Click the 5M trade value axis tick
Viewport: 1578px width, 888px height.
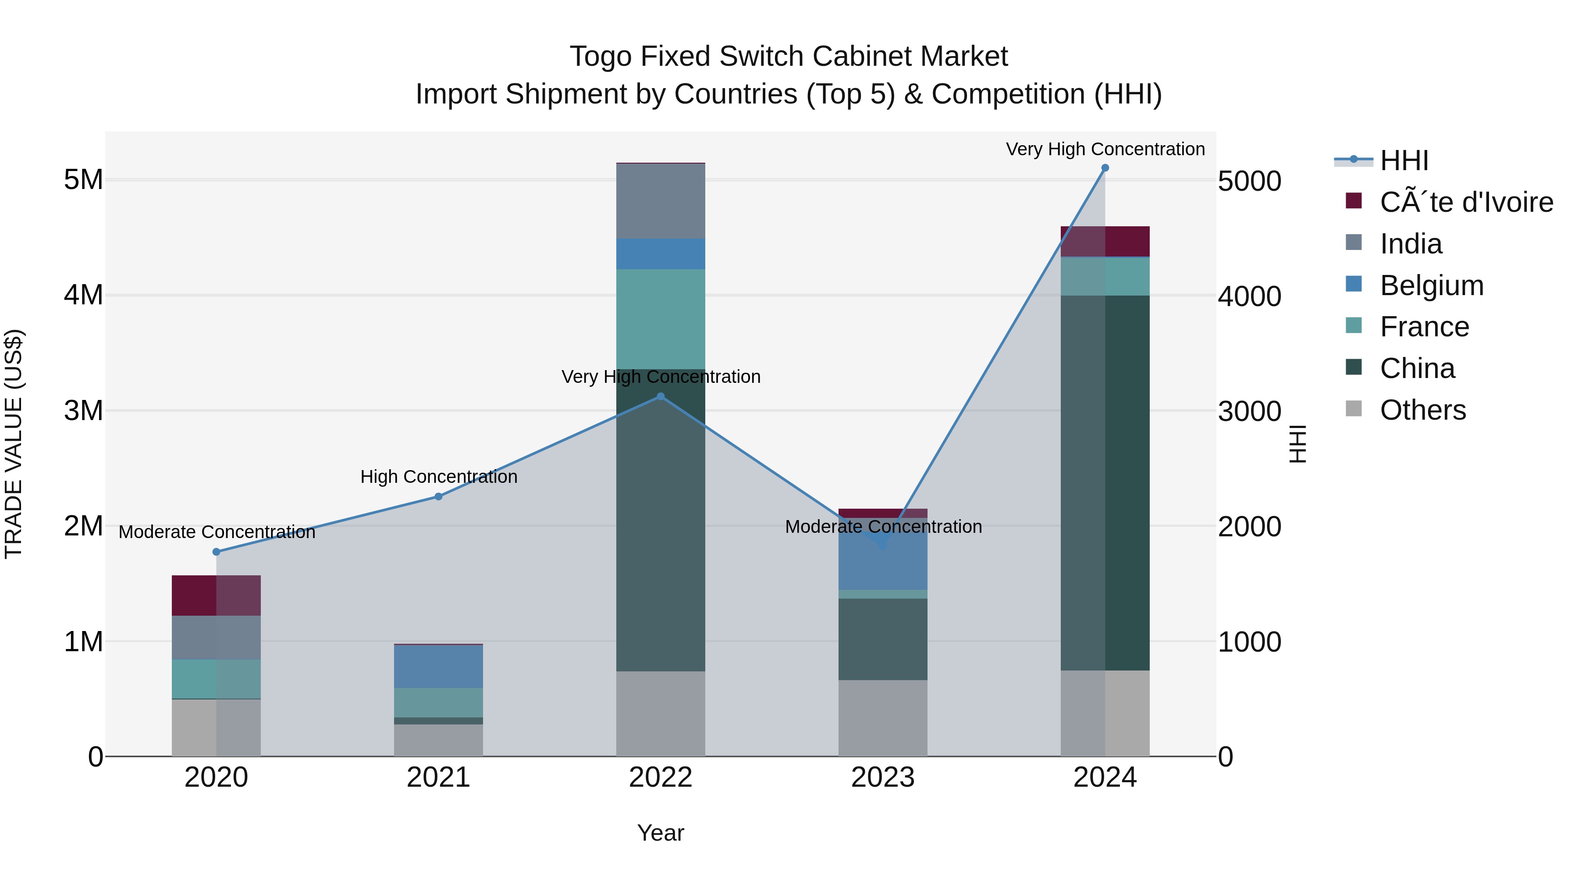coord(83,180)
